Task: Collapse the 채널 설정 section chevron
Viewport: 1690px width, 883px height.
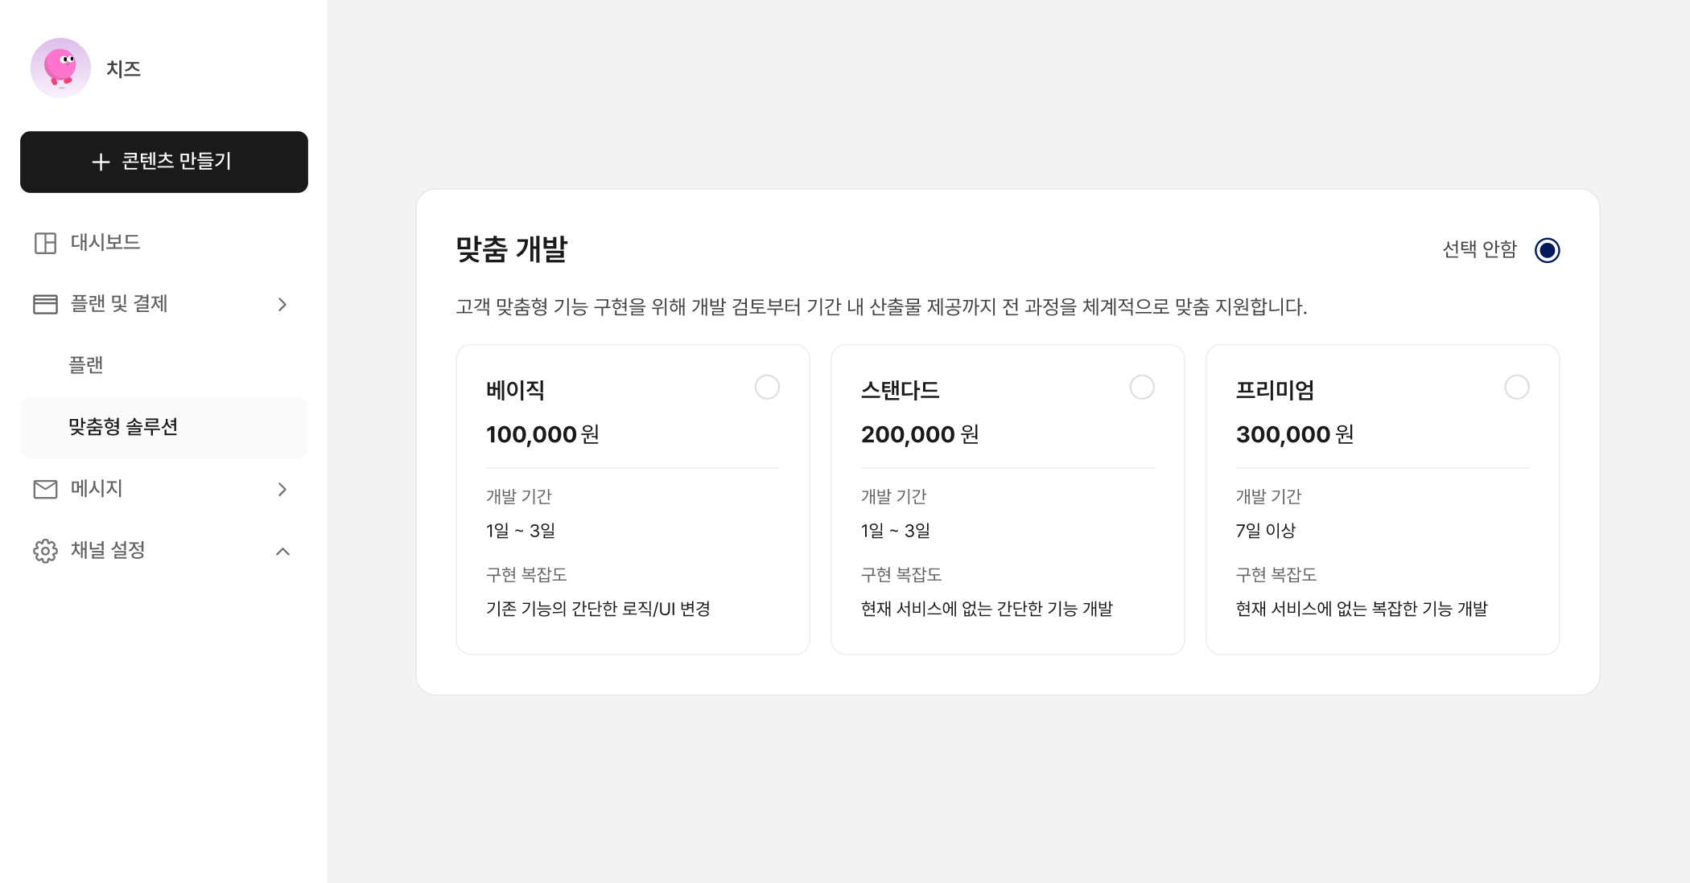Action: pos(282,551)
